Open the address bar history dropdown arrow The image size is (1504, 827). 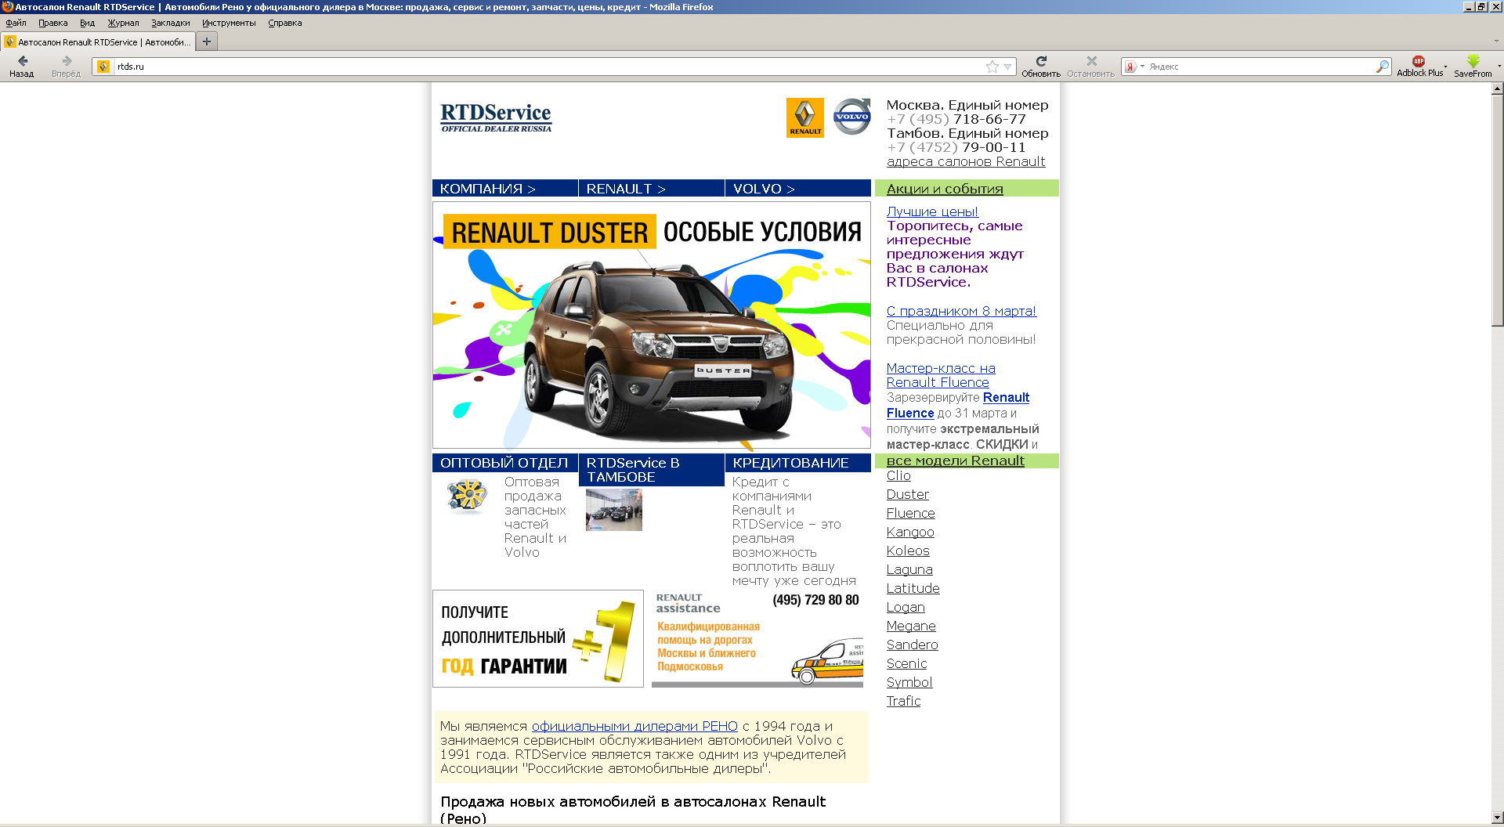pos(1008,67)
